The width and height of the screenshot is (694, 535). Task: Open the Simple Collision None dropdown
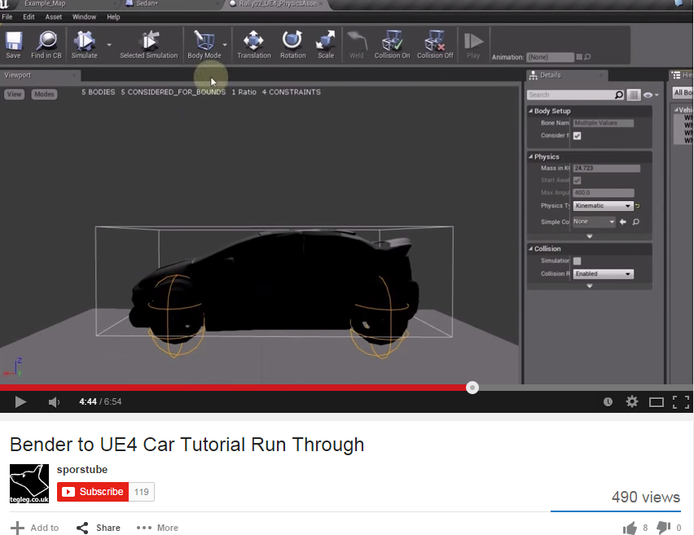(x=594, y=221)
